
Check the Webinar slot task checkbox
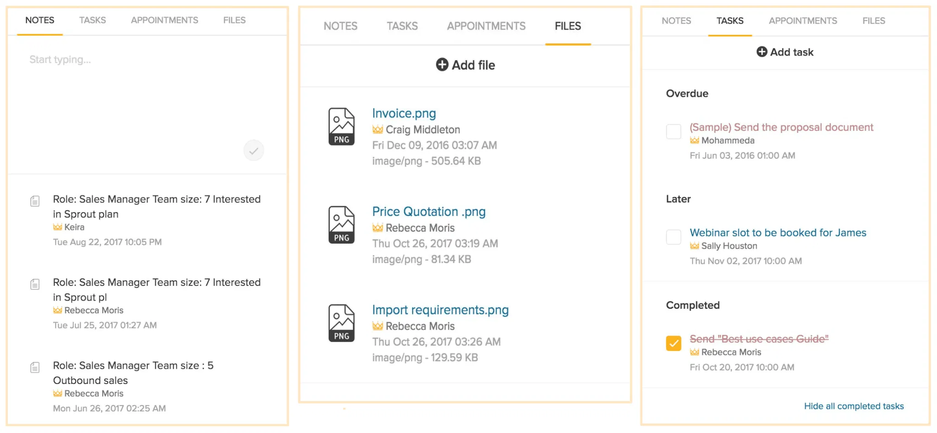(x=673, y=237)
